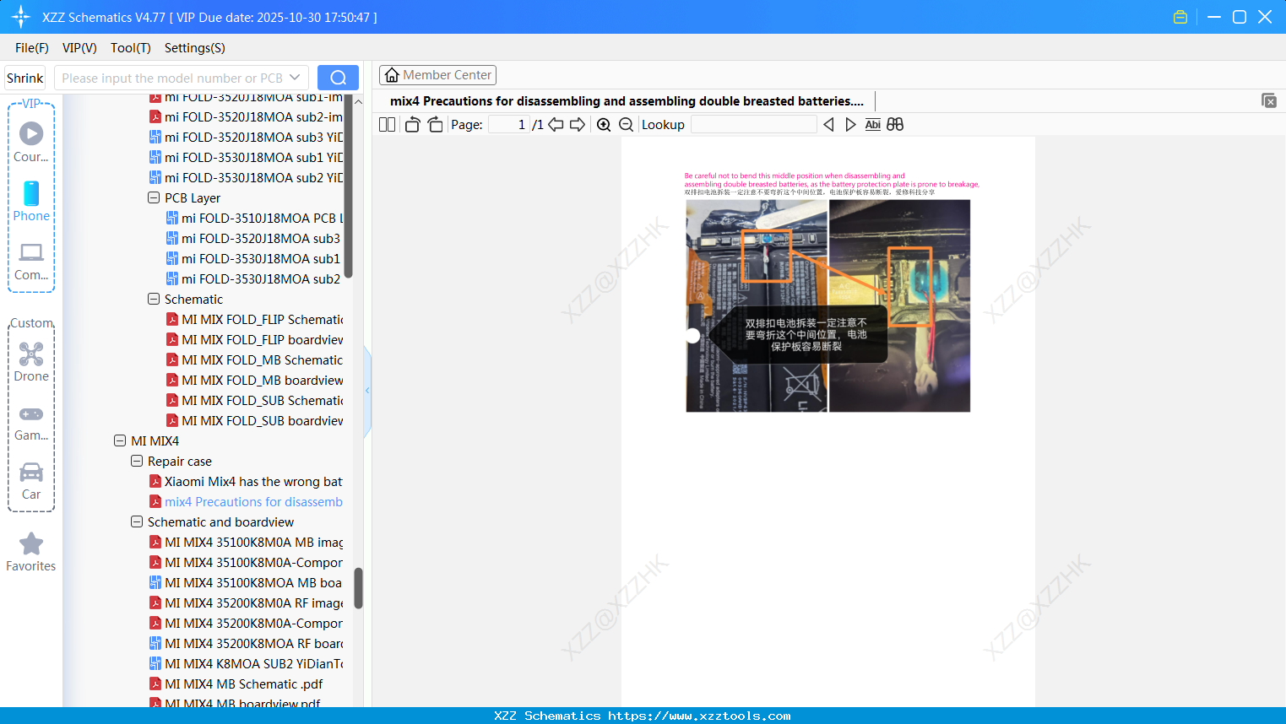
Task: Open MI MIX4 35100K8M0A MB image file
Action: [246, 542]
